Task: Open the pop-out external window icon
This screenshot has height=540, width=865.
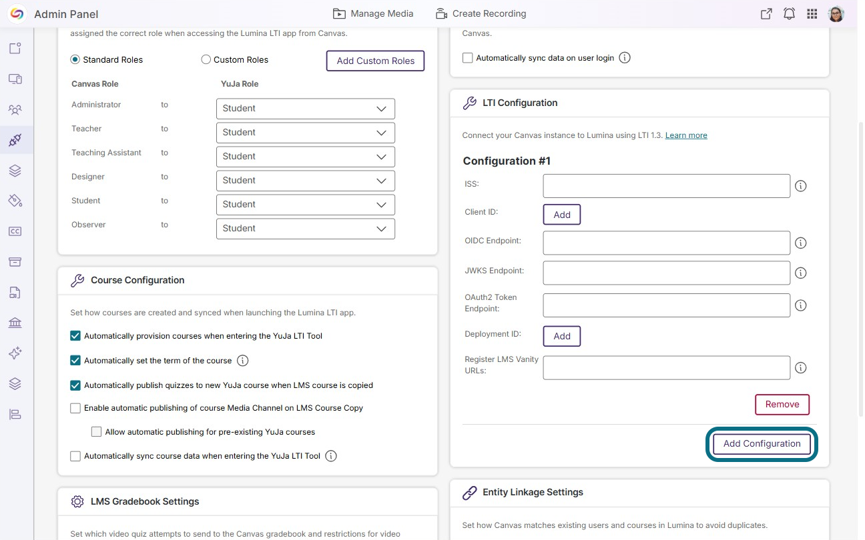Action: coord(766,14)
